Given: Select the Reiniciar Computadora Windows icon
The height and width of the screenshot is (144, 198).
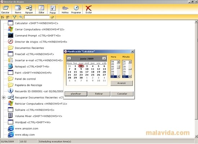Looking at the screenshot, I should (10, 103).
